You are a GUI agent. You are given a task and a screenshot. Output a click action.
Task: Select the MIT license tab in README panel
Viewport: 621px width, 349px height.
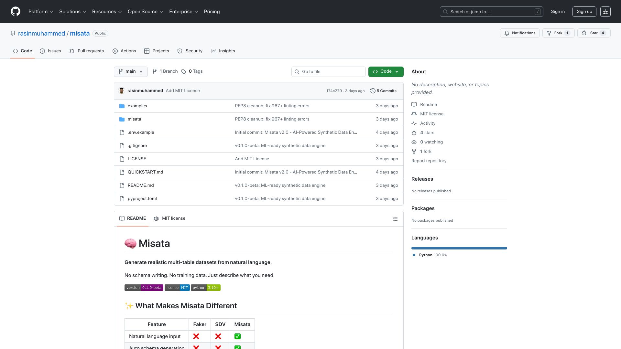tap(169, 218)
